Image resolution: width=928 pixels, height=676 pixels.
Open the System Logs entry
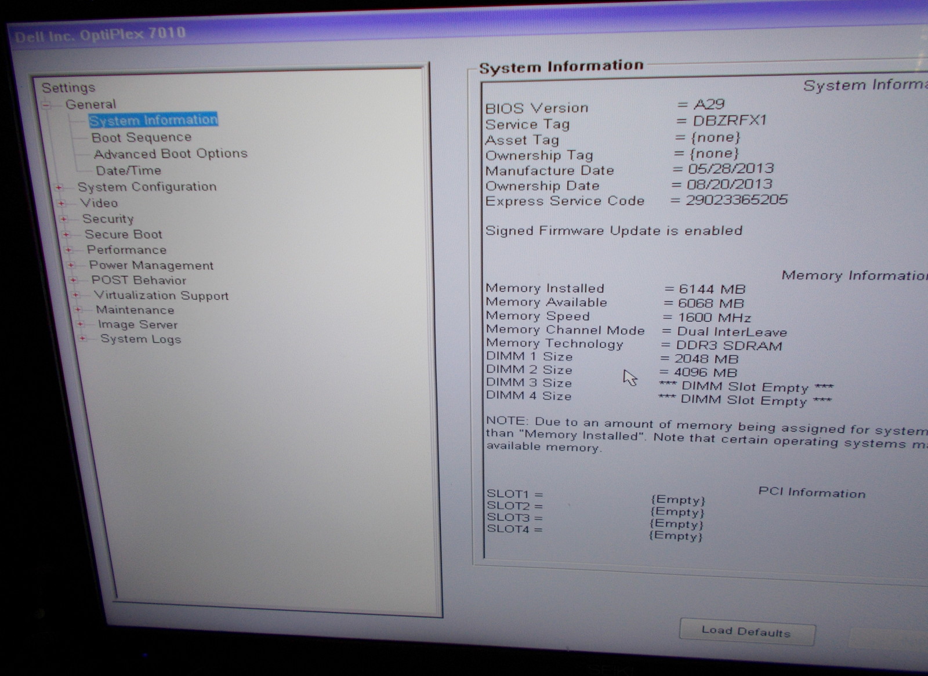(140, 339)
